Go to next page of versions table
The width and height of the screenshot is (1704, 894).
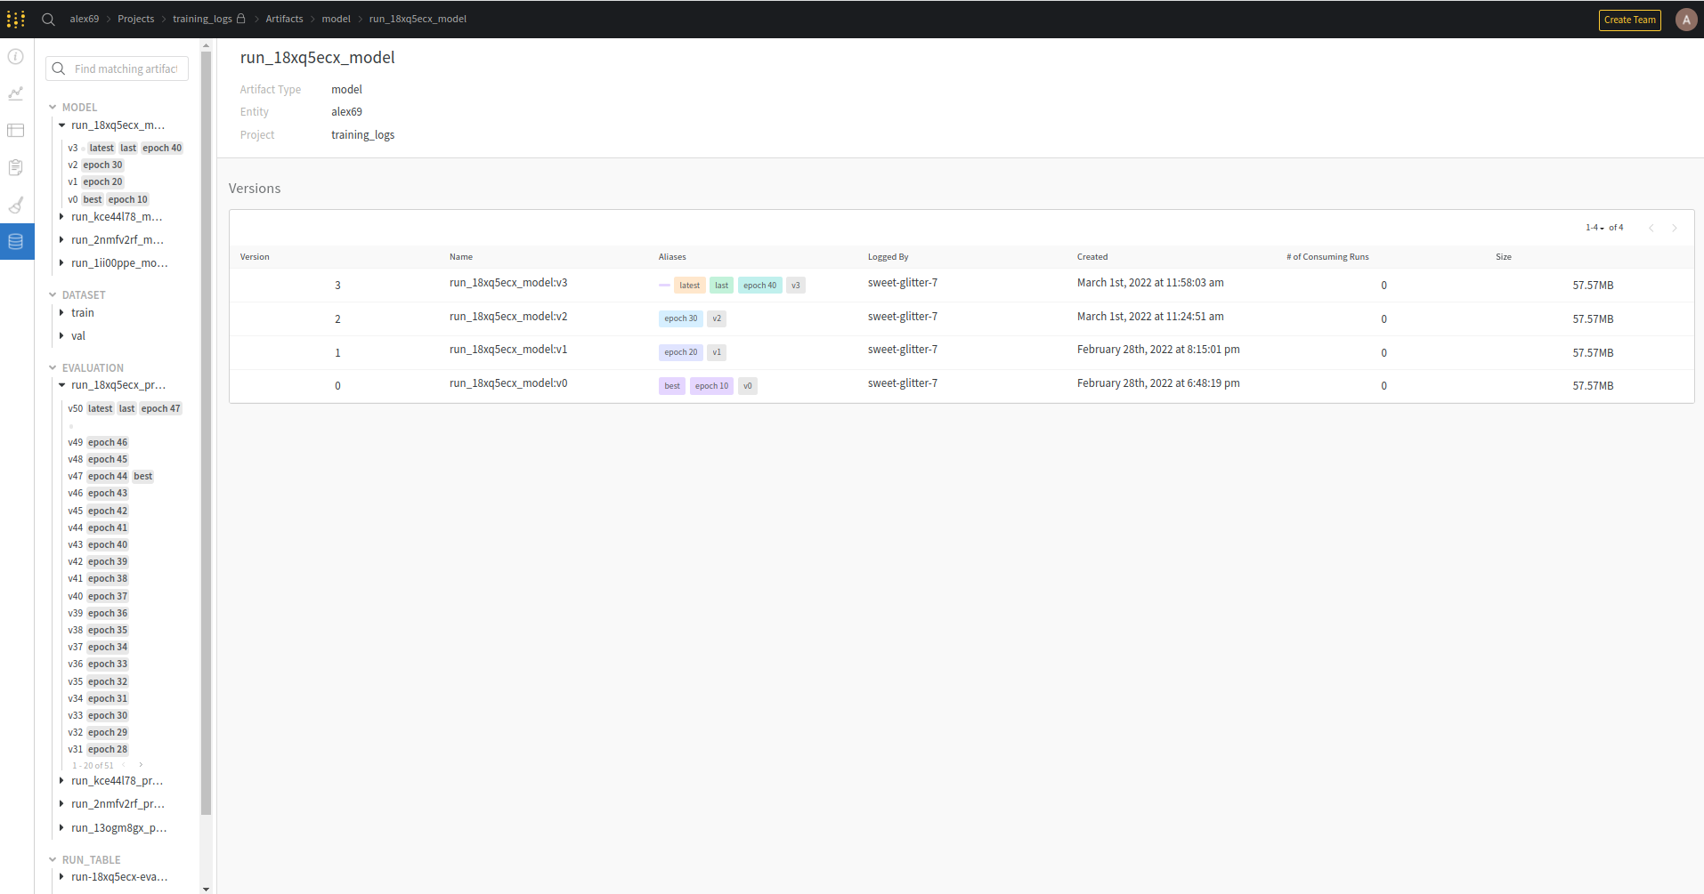click(1674, 228)
